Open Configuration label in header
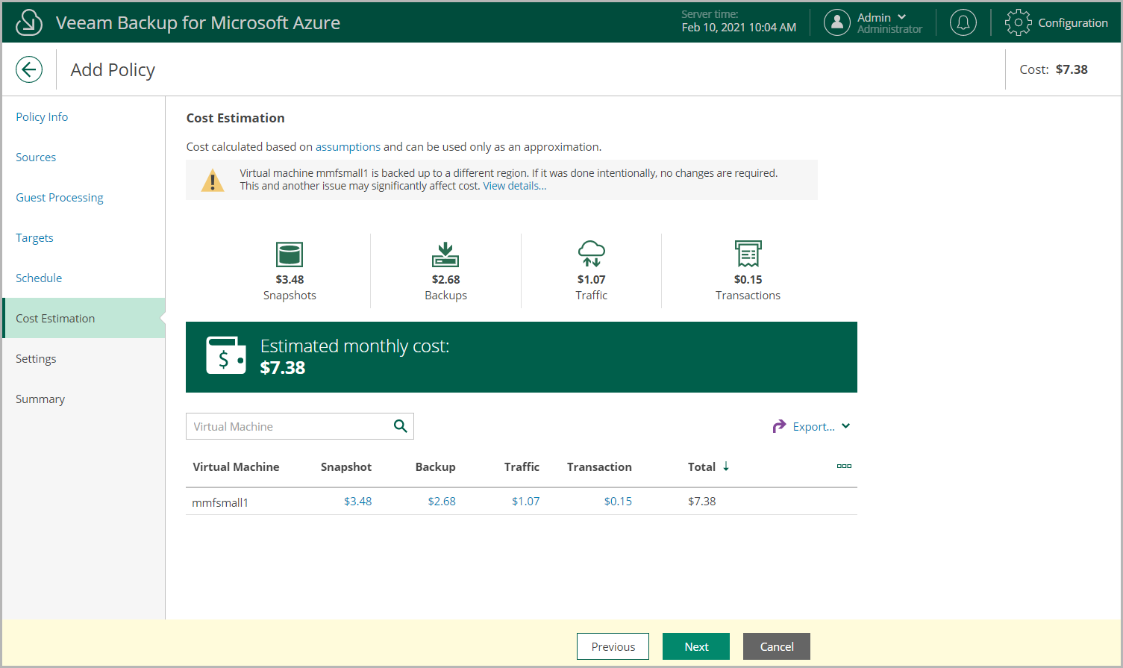Screen dimensions: 1123x668 point(1073,23)
